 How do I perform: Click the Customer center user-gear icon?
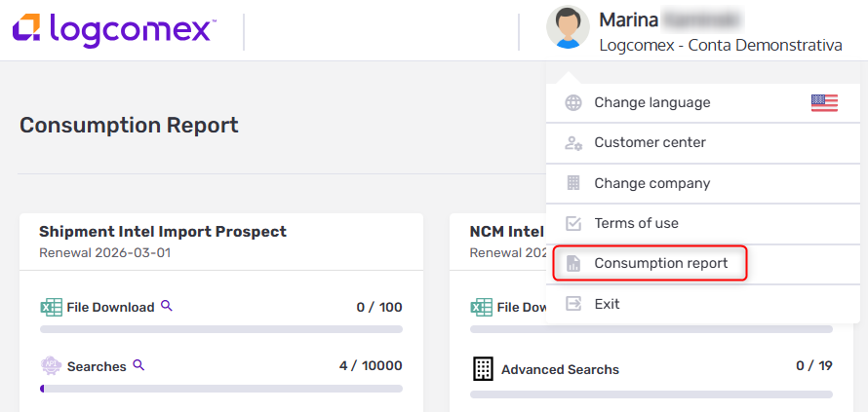click(x=573, y=143)
